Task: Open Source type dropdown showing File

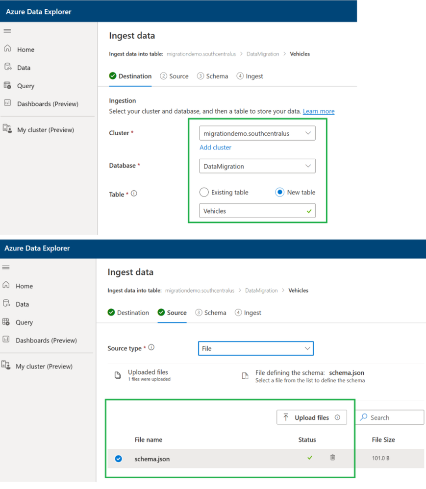Action: click(255, 348)
